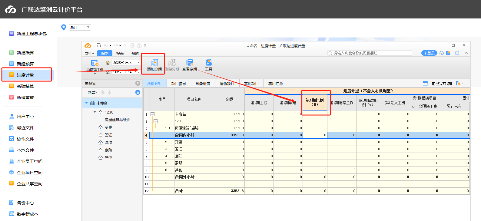481x221 pixels.
Task: Switch to the 编制 ribbon tab
Action: (x=105, y=53)
